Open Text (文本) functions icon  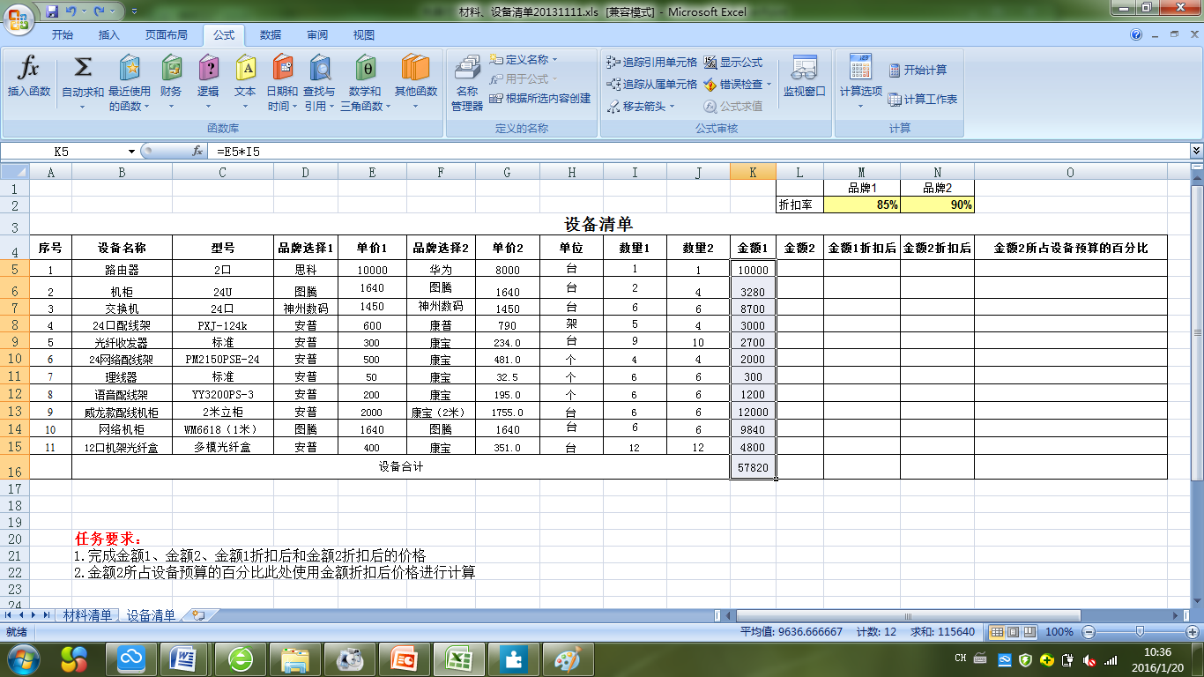[x=245, y=68]
